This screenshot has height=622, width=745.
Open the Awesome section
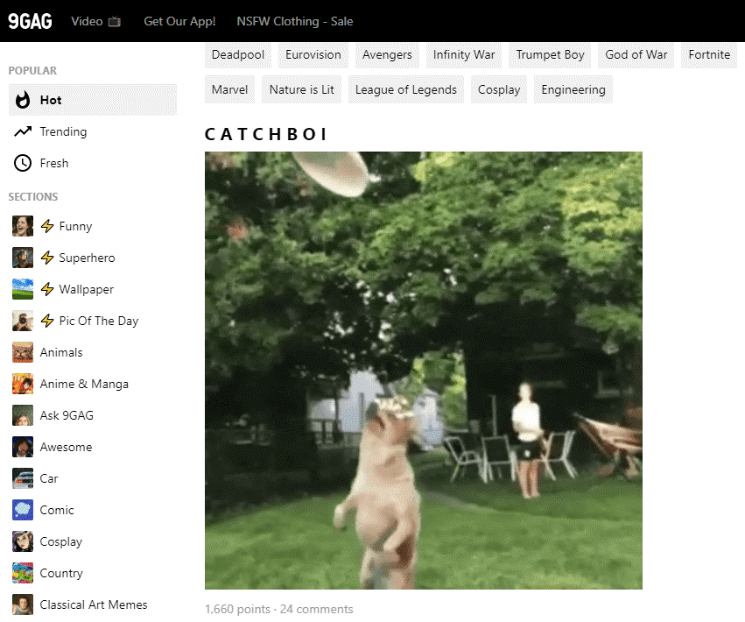tap(66, 447)
